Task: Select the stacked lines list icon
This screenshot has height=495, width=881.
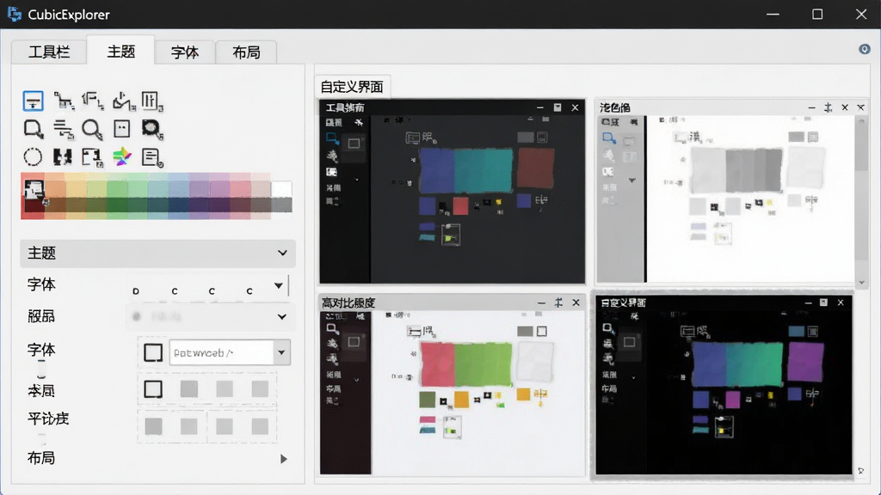Action: coord(63,129)
